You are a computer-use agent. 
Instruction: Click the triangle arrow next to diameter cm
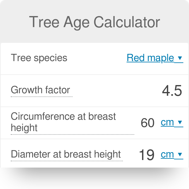coord(180,155)
